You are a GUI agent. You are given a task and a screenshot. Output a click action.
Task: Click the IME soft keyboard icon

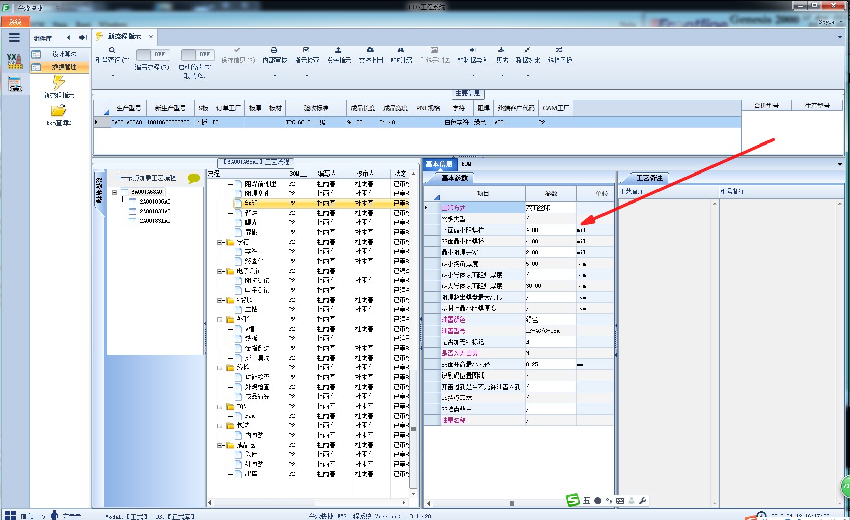pos(620,501)
